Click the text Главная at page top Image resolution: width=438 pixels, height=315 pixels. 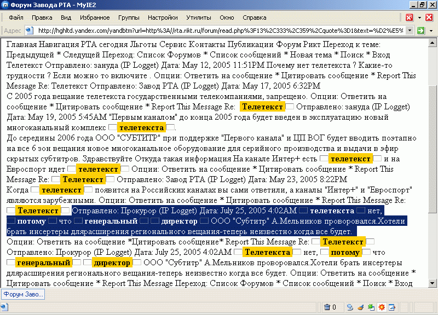21,44
